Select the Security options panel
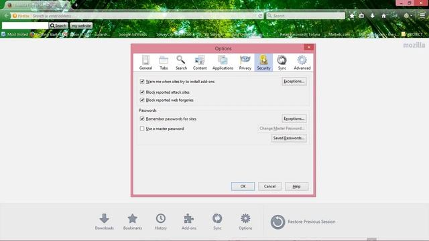 click(x=263, y=62)
